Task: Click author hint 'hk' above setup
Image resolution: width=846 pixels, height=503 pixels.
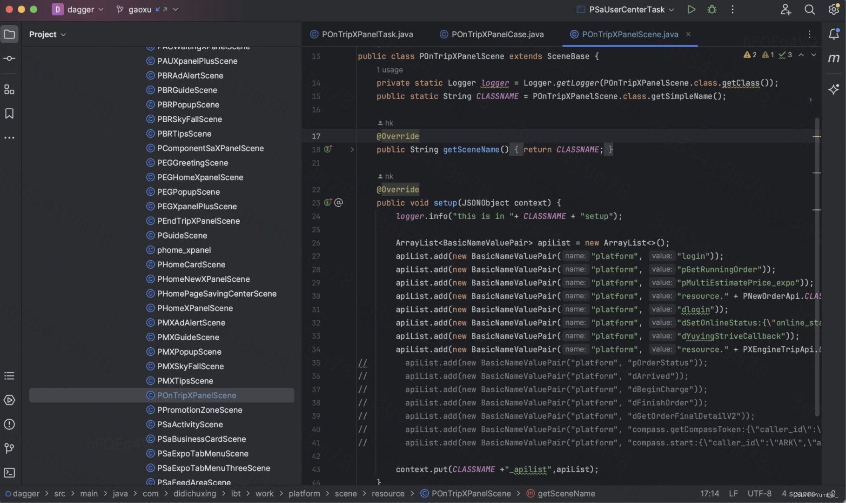Action: point(386,176)
